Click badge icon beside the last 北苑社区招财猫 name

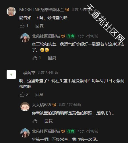click(x=63, y=131)
